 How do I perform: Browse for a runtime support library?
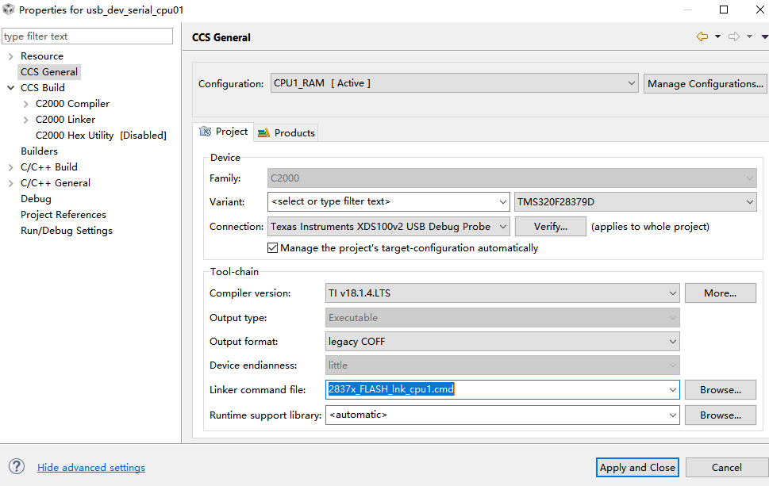click(720, 415)
